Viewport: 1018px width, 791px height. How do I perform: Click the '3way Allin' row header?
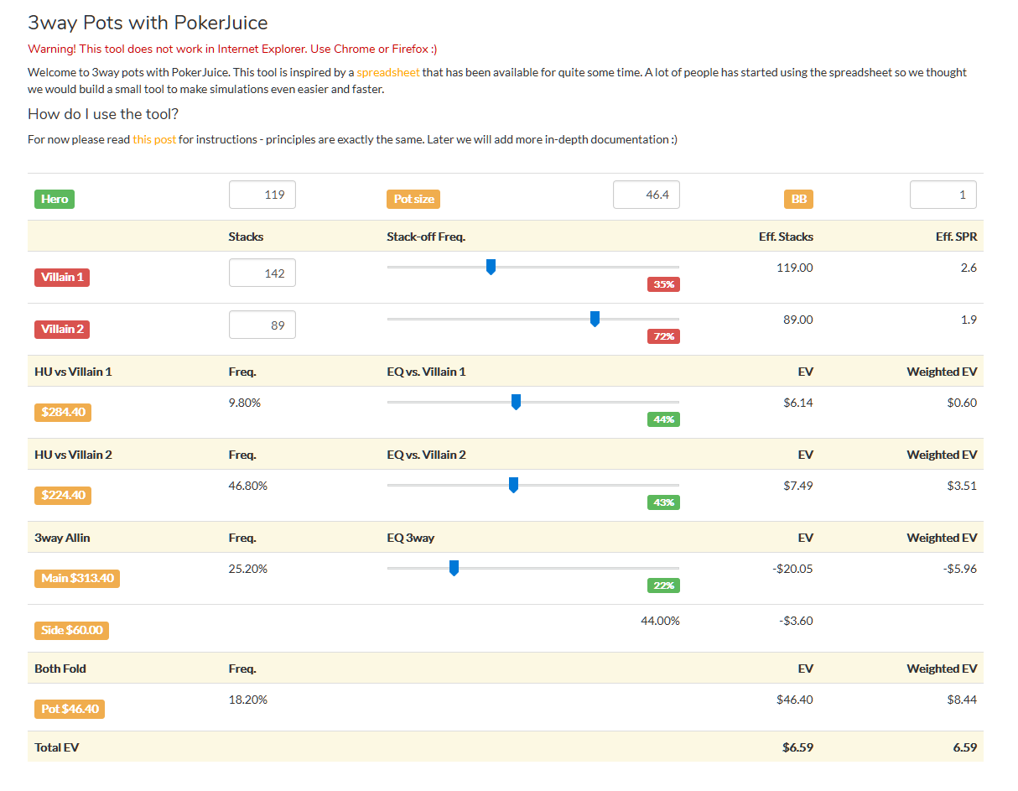pos(62,538)
